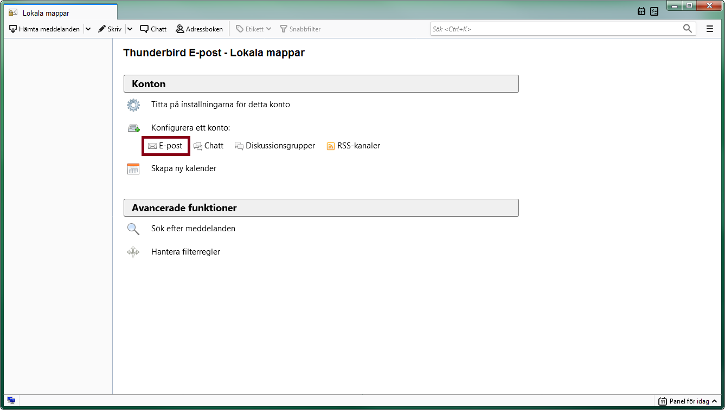Screen dimensions: 725x410
Task: Click Hantera filterregler
Action: [x=185, y=252]
